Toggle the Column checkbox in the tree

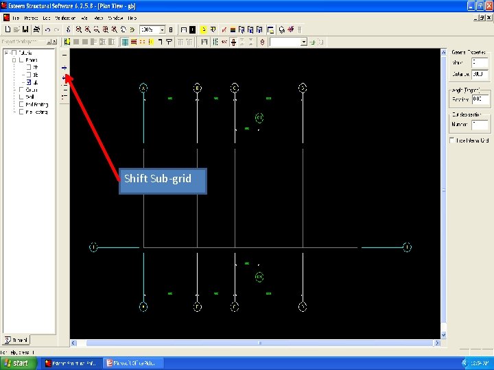21,90
